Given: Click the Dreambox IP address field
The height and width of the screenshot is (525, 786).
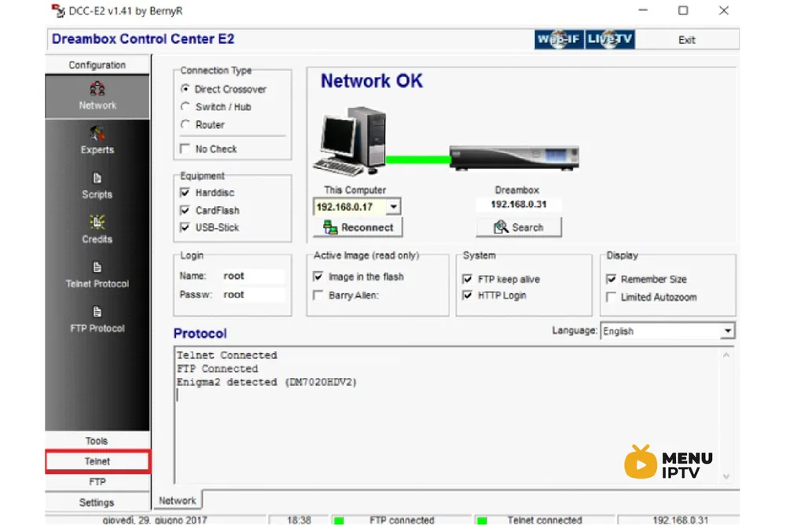Looking at the screenshot, I should pos(519,204).
